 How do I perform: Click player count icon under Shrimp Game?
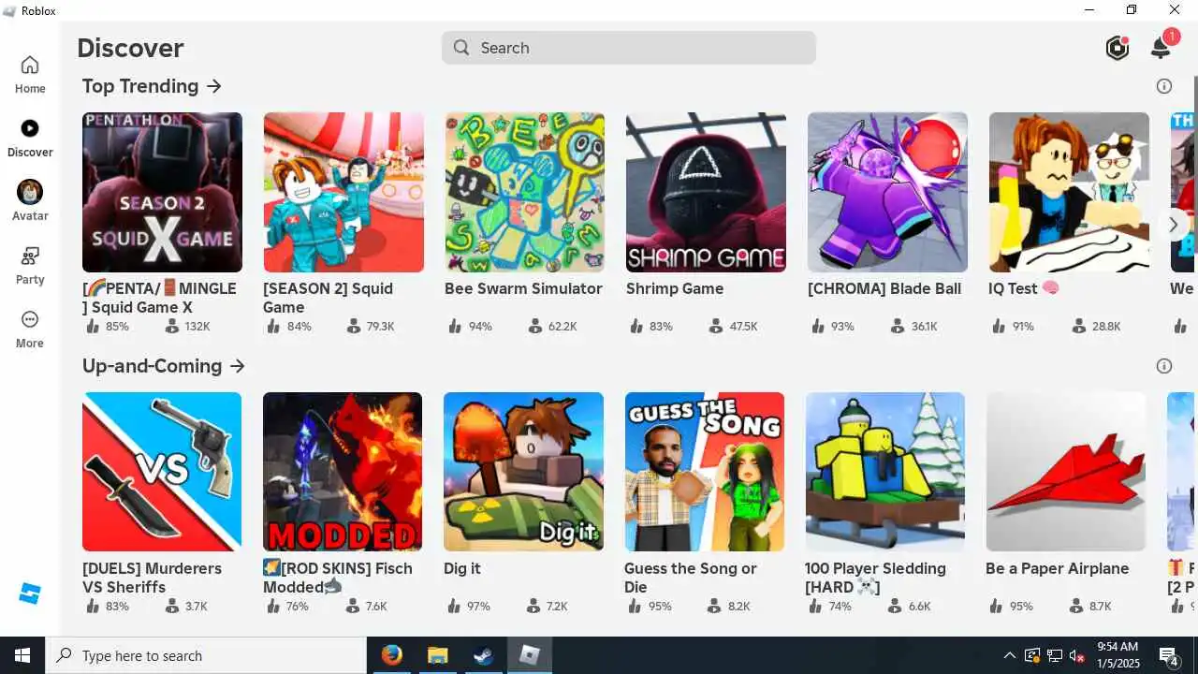pos(716,326)
